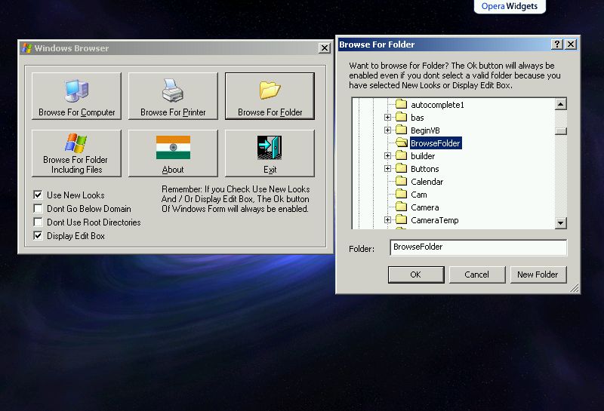Viewport: 604px width, 411px height.
Task: Click the help question mark button
Action: pyautogui.click(x=557, y=44)
